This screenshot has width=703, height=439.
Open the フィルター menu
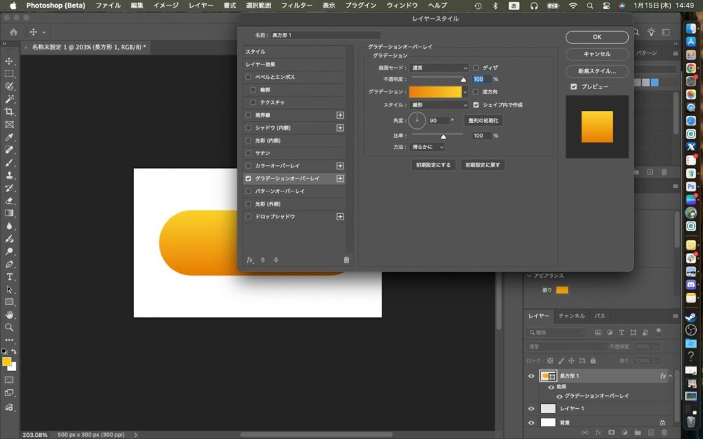297,5
